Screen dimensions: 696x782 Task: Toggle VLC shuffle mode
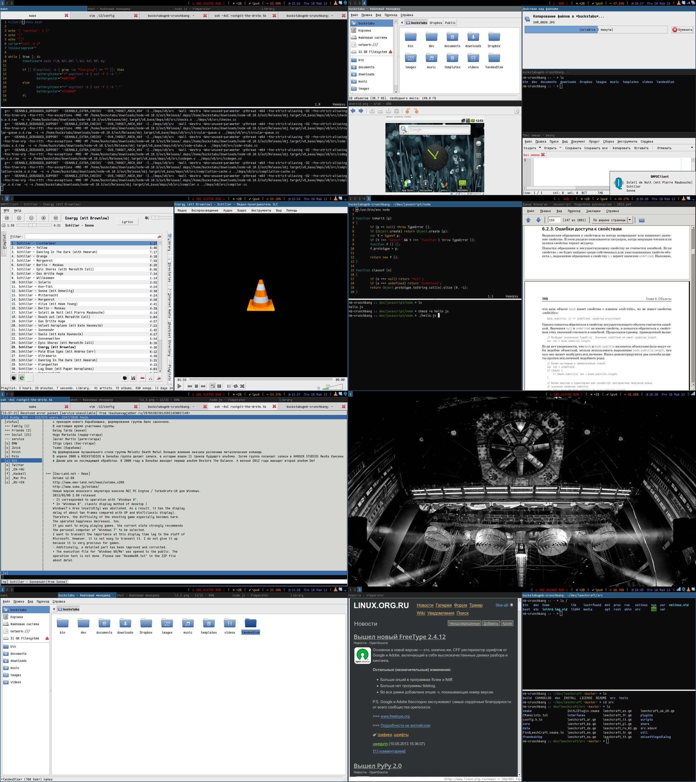click(x=242, y=386)
